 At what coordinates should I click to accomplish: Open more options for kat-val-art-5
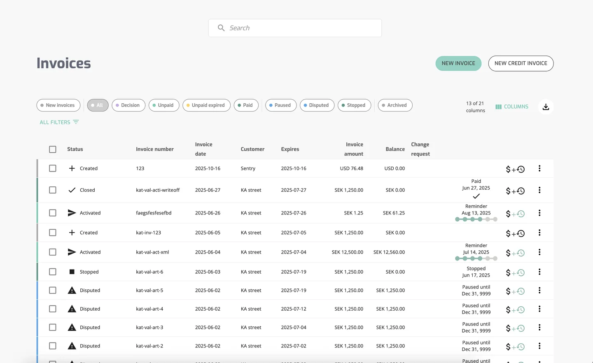(x=539, y=290)
